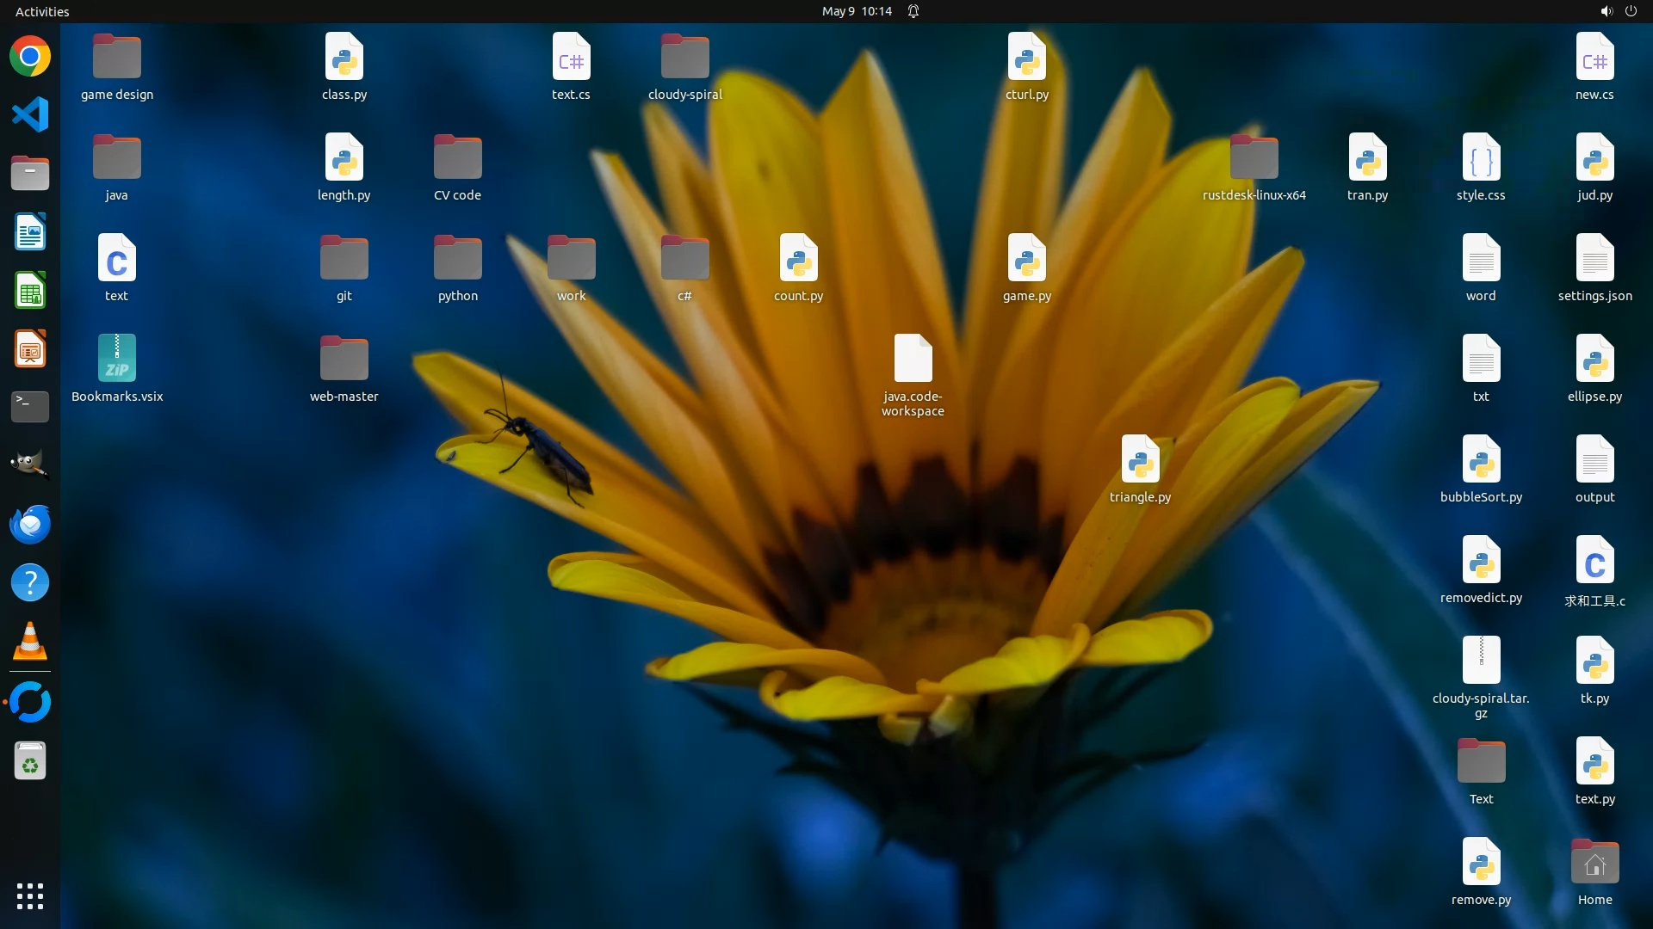Launch VLC media player from dock
This screenshot has height=929, width=1653.
30,642
